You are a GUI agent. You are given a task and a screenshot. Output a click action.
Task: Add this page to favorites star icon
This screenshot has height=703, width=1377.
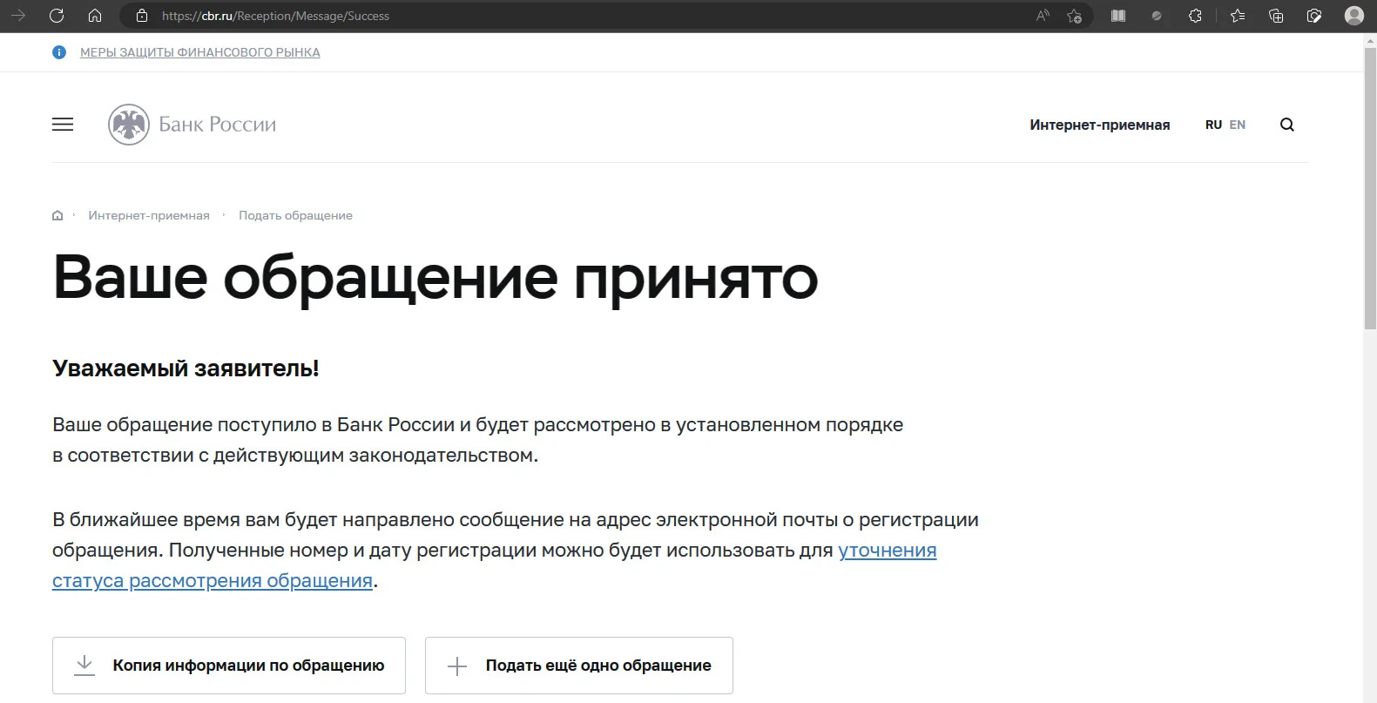point(1075,16)
